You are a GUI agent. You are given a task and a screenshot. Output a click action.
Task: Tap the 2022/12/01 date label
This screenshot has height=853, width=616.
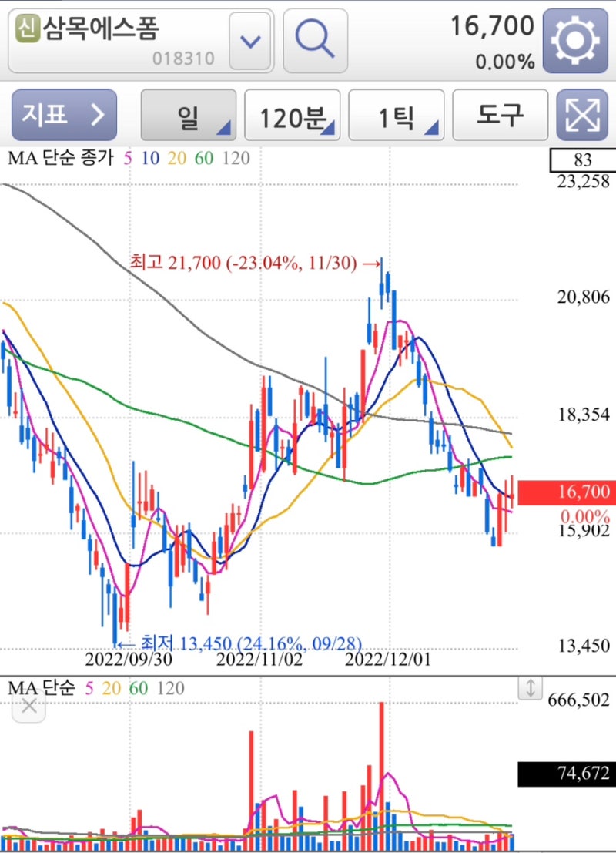(x=388, y=660)
